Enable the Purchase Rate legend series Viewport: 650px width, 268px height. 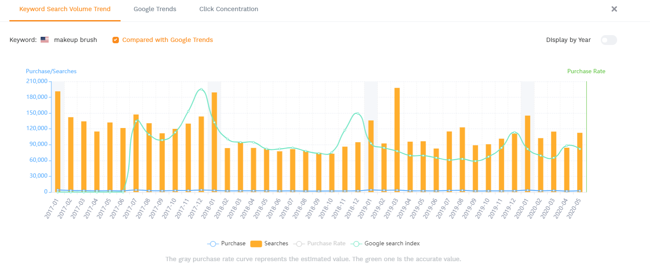click(x=299, y=244)
